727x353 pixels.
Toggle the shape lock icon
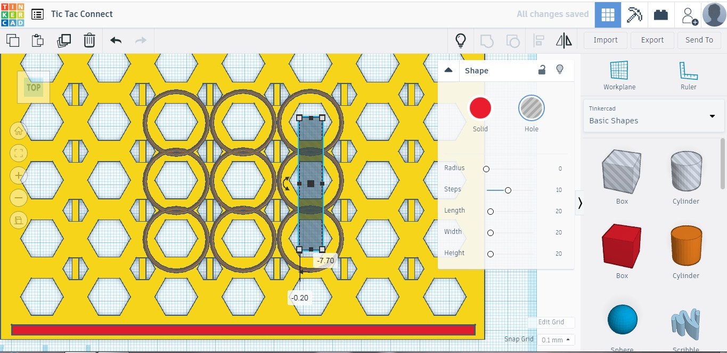(542, 70)
